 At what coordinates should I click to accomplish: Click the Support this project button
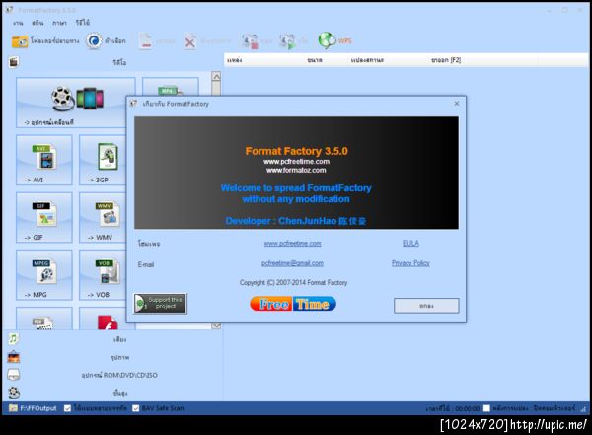(x=161, y=303)
